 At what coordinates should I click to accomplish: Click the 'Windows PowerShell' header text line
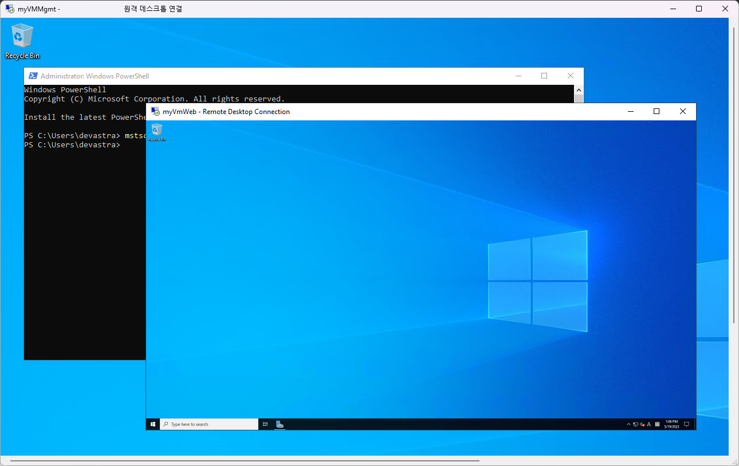65,89
